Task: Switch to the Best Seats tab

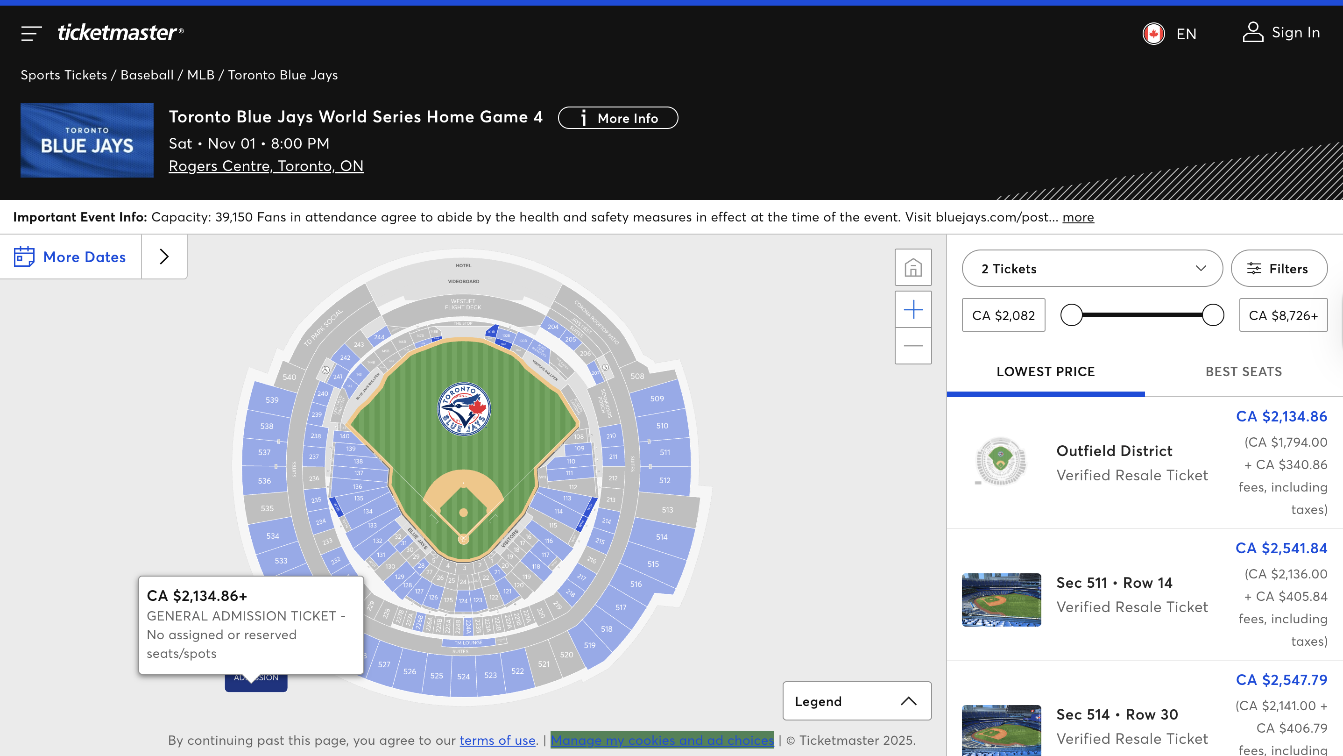Action: coord(1244,371)
